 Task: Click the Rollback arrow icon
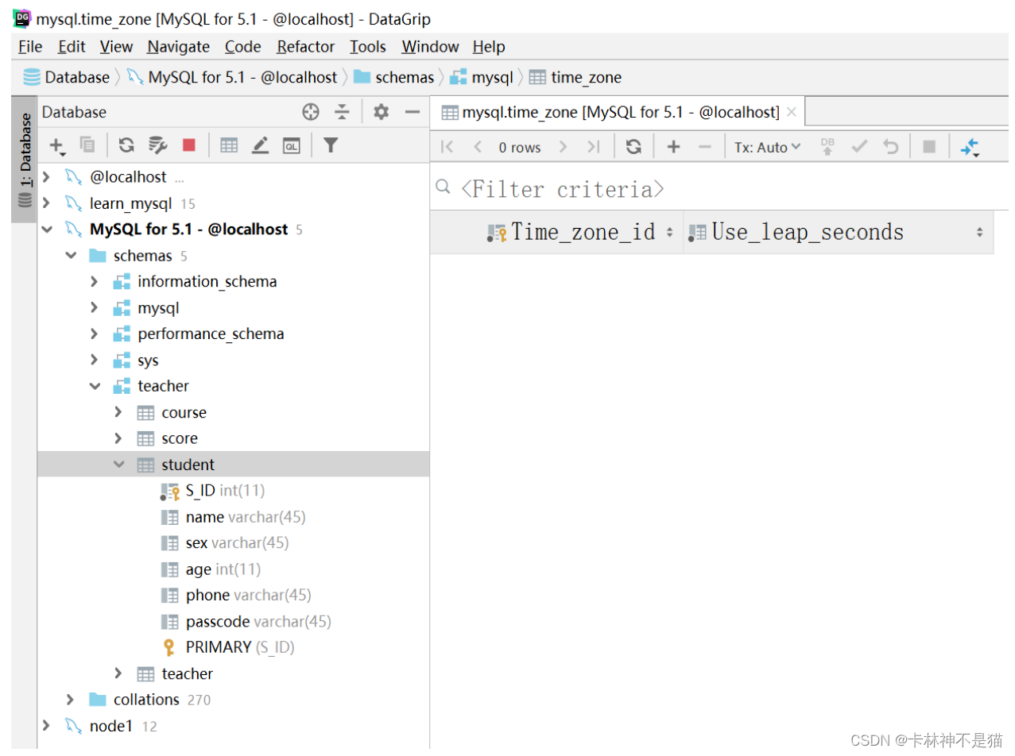click(x=891, y=147)
